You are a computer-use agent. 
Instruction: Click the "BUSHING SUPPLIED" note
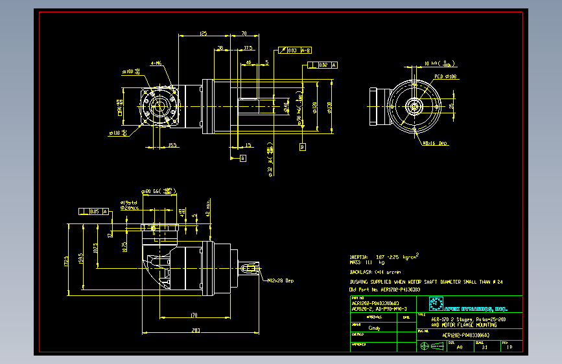coord(426,282)
